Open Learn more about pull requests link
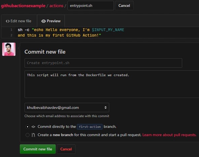 [x=169, y=135]
